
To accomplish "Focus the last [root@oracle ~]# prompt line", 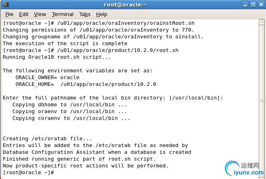I will [x=28, y=172].
